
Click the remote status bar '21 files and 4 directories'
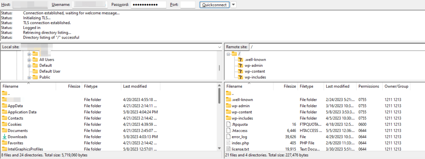(267, 155)
